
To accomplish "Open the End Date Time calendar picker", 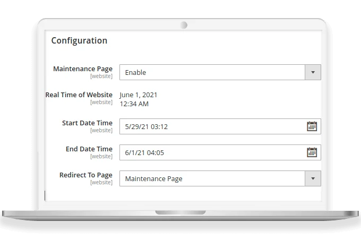I will [x=312, y=152].
